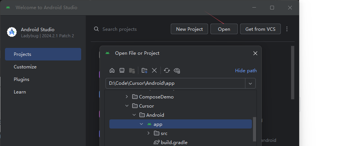Click Hide path link
Image resolution: width=362 pixels, height=146 pixels.
(x=246, y=70)
